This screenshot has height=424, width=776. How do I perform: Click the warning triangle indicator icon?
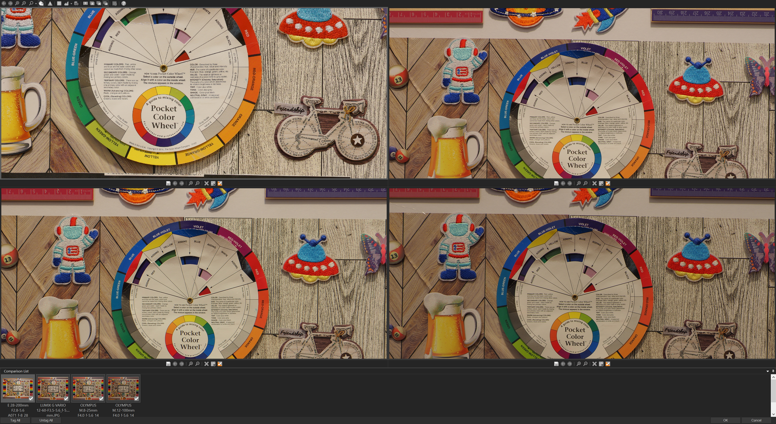pos(50,4)
